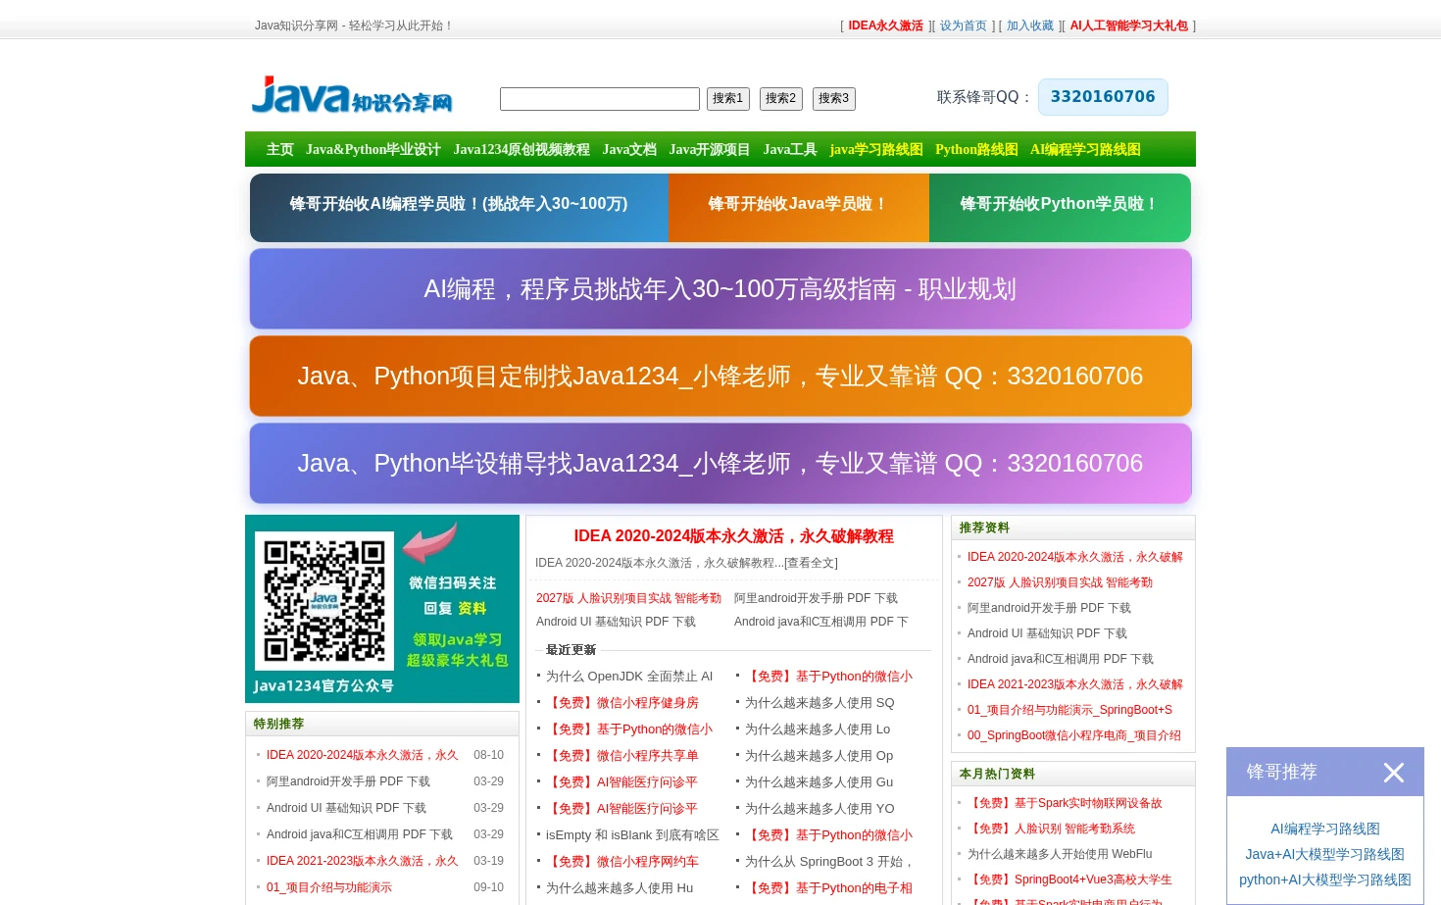Viewport: 1441px width, 905px height.
Task: Click python+AI大模型学习路线图 in popup
Action: pos(1325,880)
